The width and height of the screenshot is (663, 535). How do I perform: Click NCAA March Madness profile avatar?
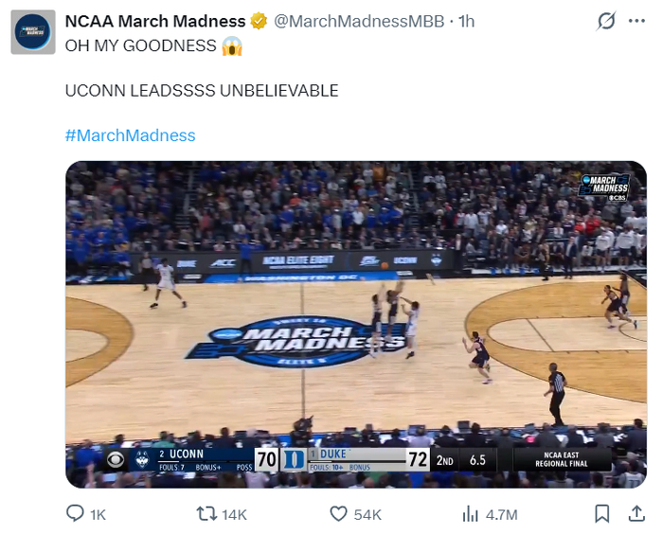32,33
